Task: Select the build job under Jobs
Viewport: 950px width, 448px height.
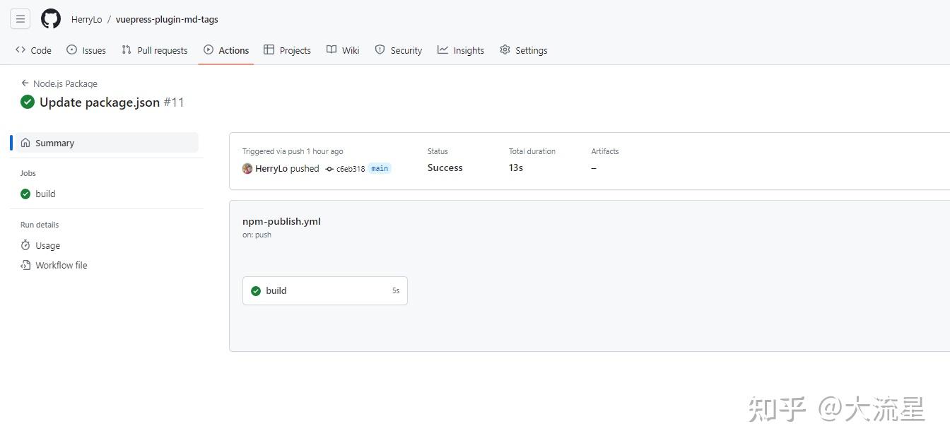Action: [45, 194]
